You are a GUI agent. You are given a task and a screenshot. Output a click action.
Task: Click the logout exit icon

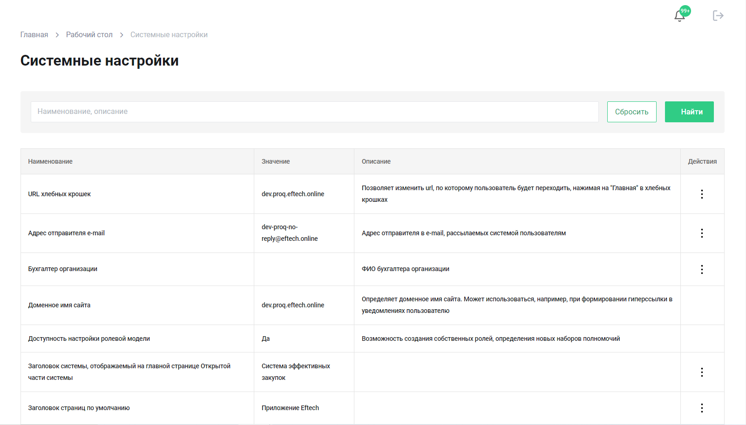pyautogui.click(x=718, y=16)
